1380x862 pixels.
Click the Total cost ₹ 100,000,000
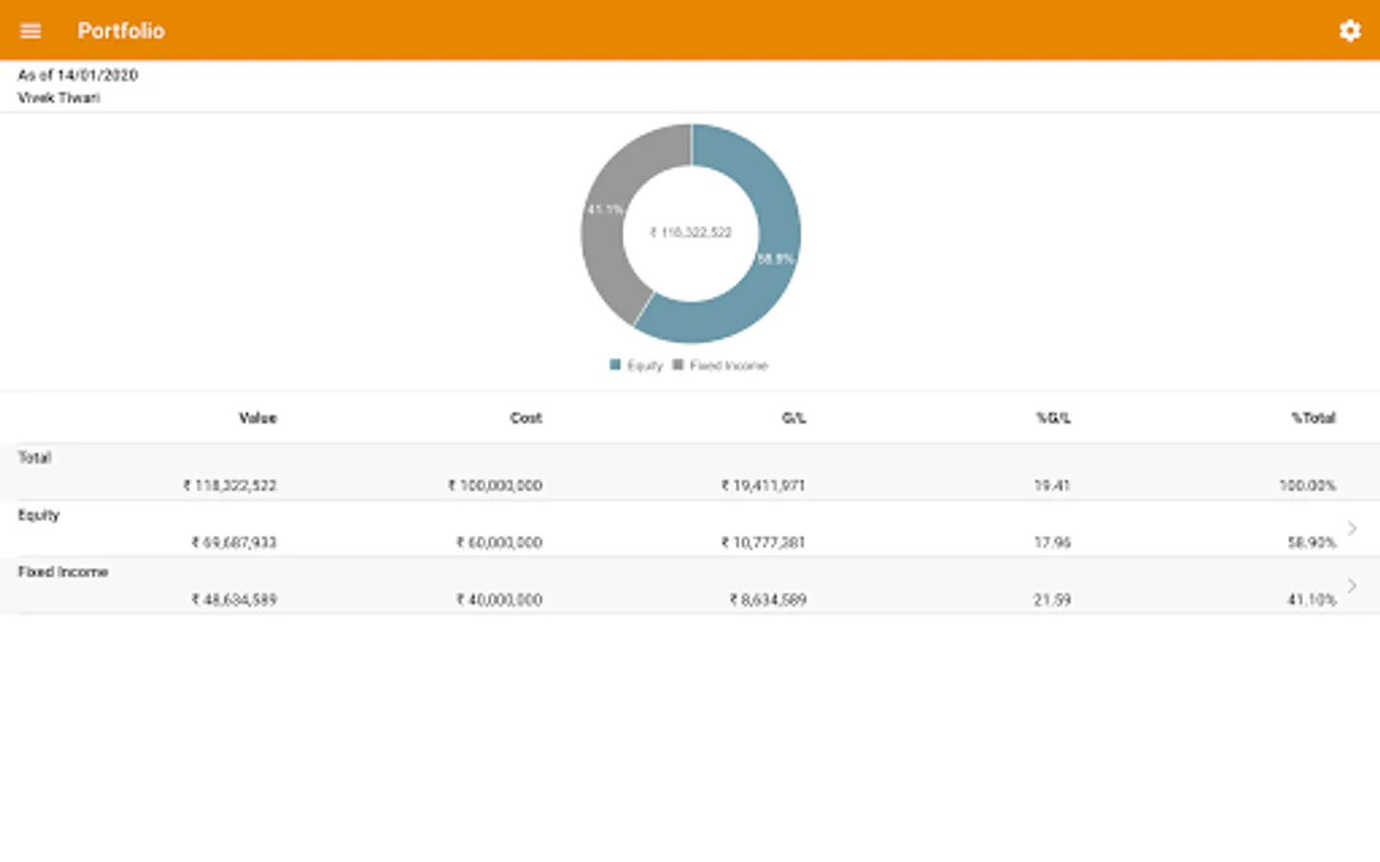click(x=495, y=486)
